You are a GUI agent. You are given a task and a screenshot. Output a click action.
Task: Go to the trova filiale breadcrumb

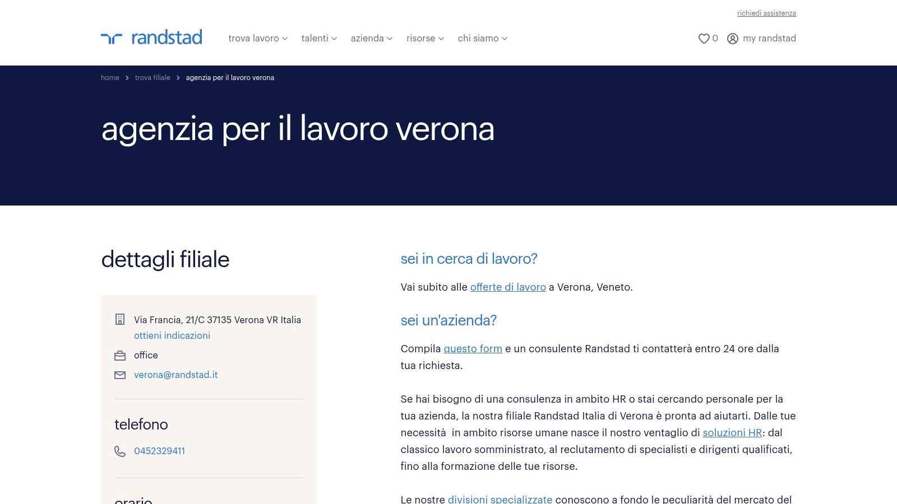coord(152,78)
